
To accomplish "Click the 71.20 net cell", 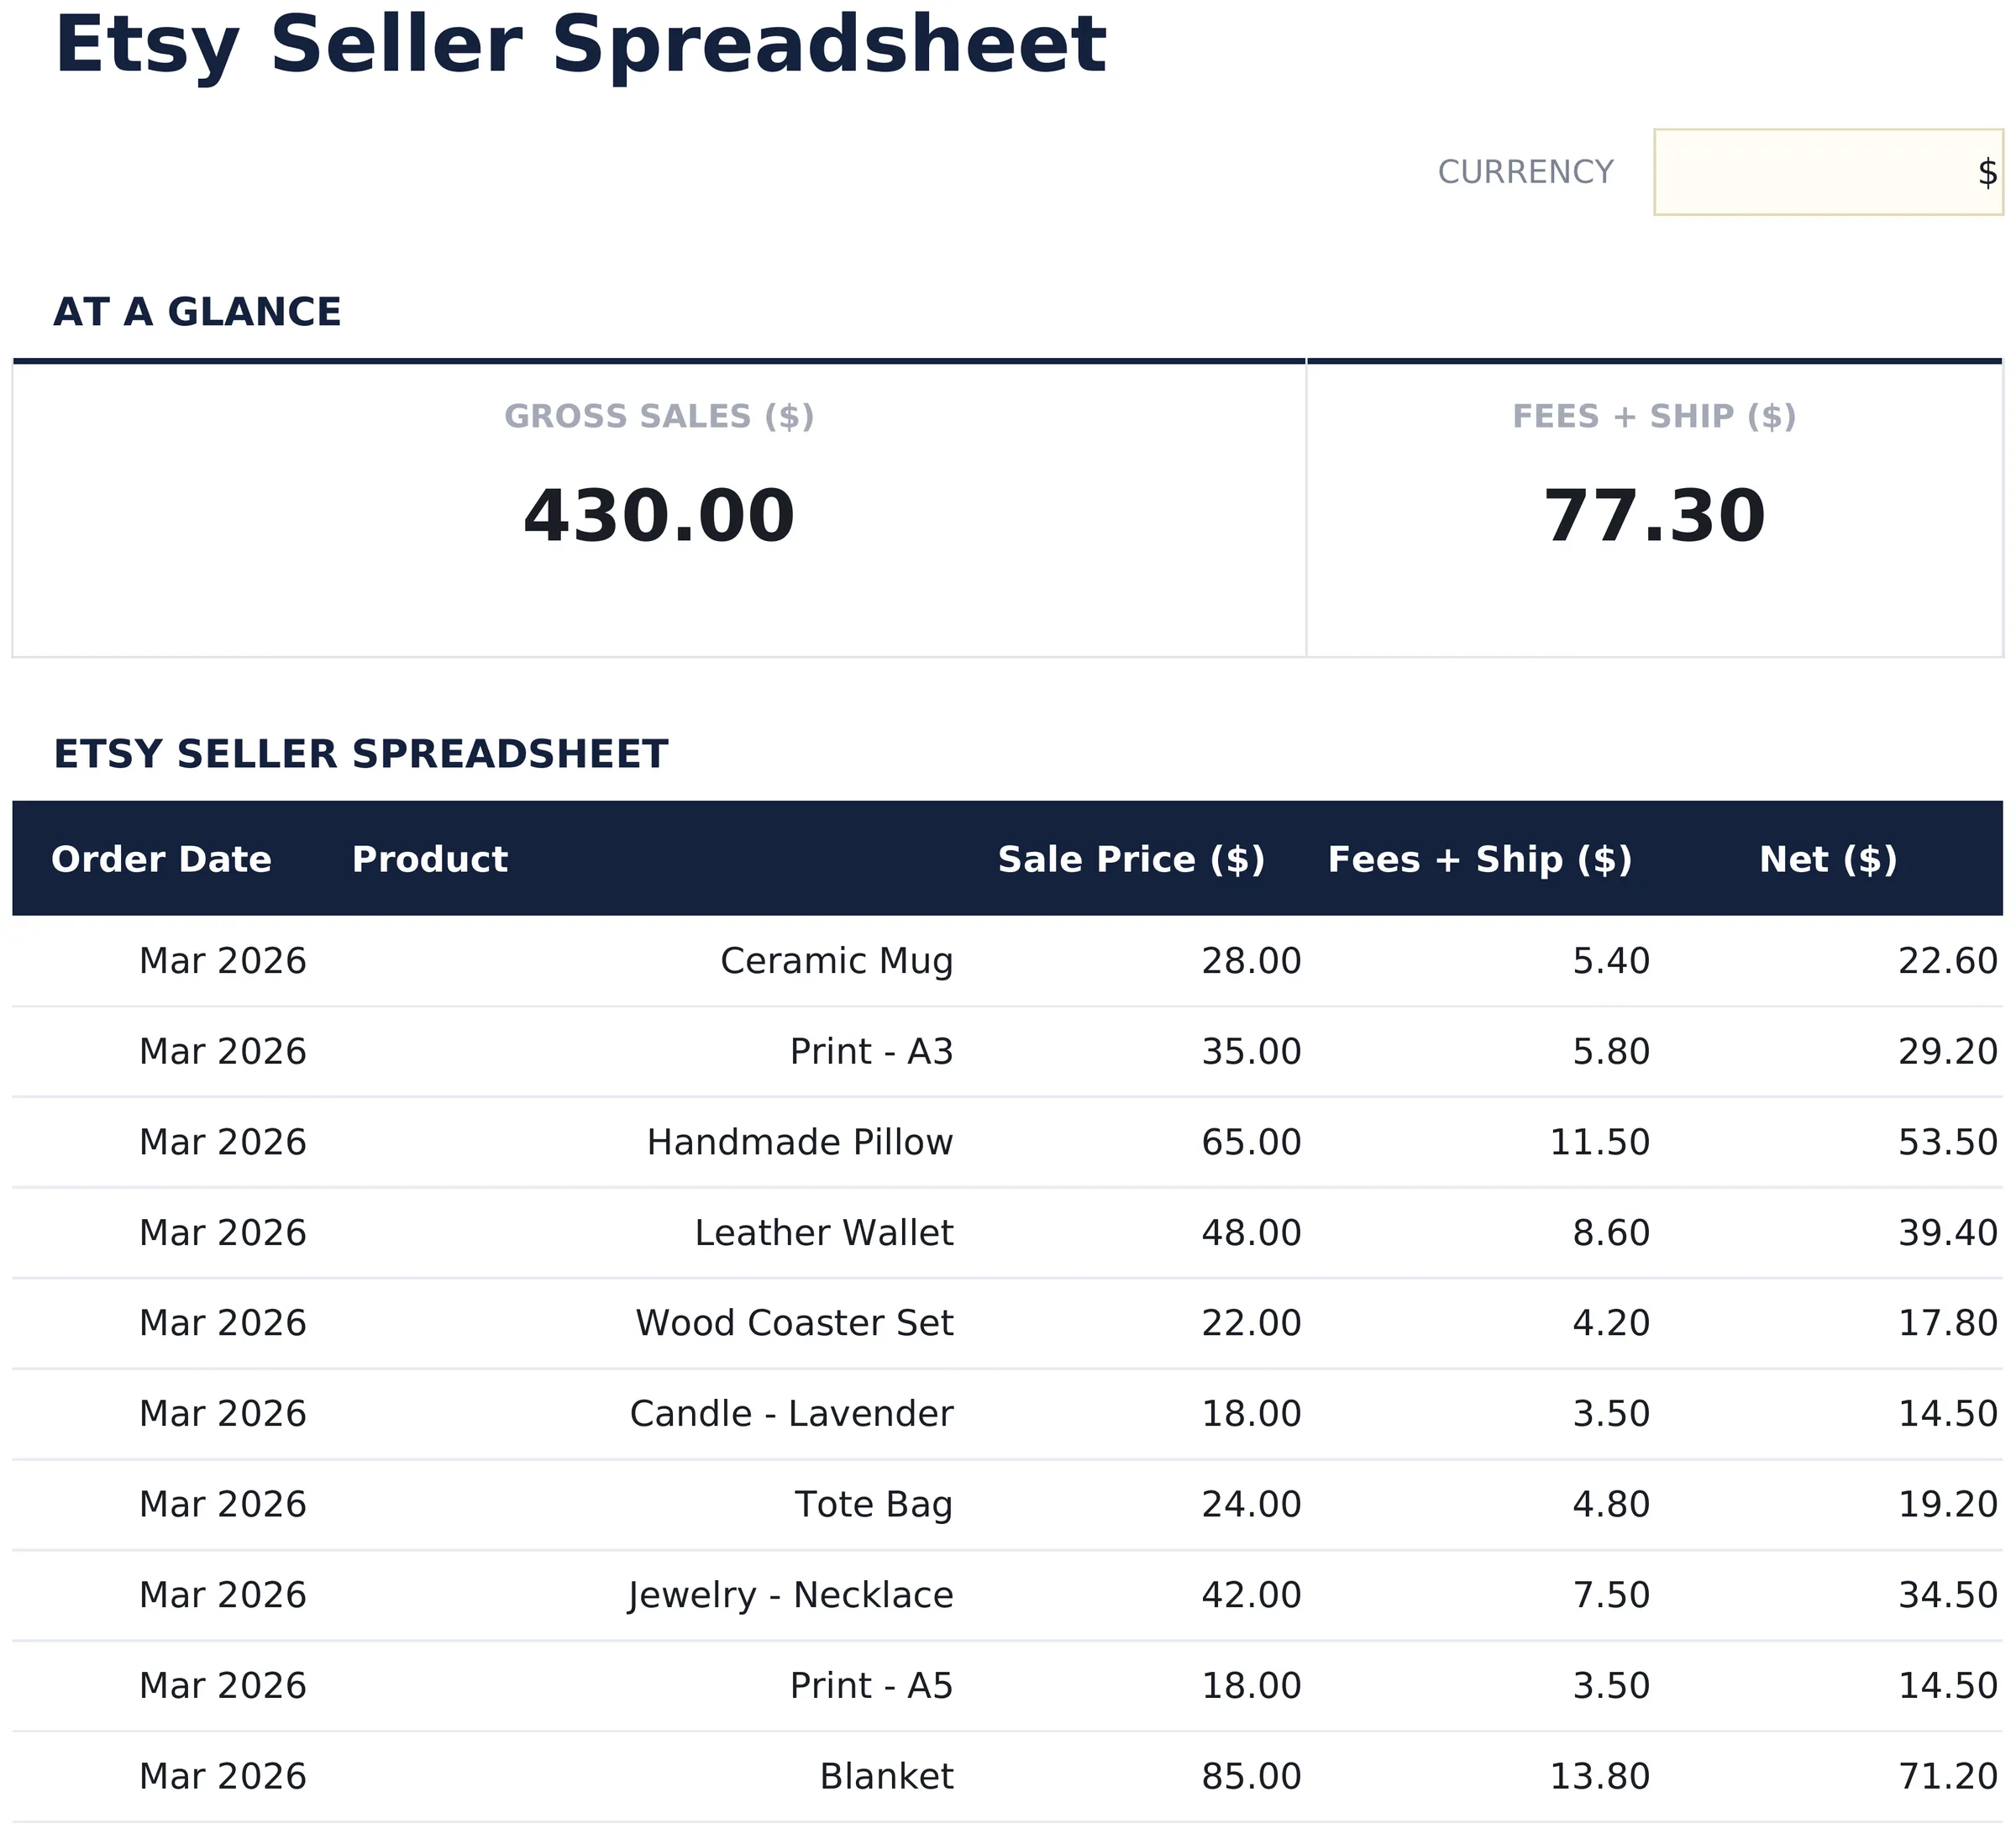I will (x=1948, y=1777).
